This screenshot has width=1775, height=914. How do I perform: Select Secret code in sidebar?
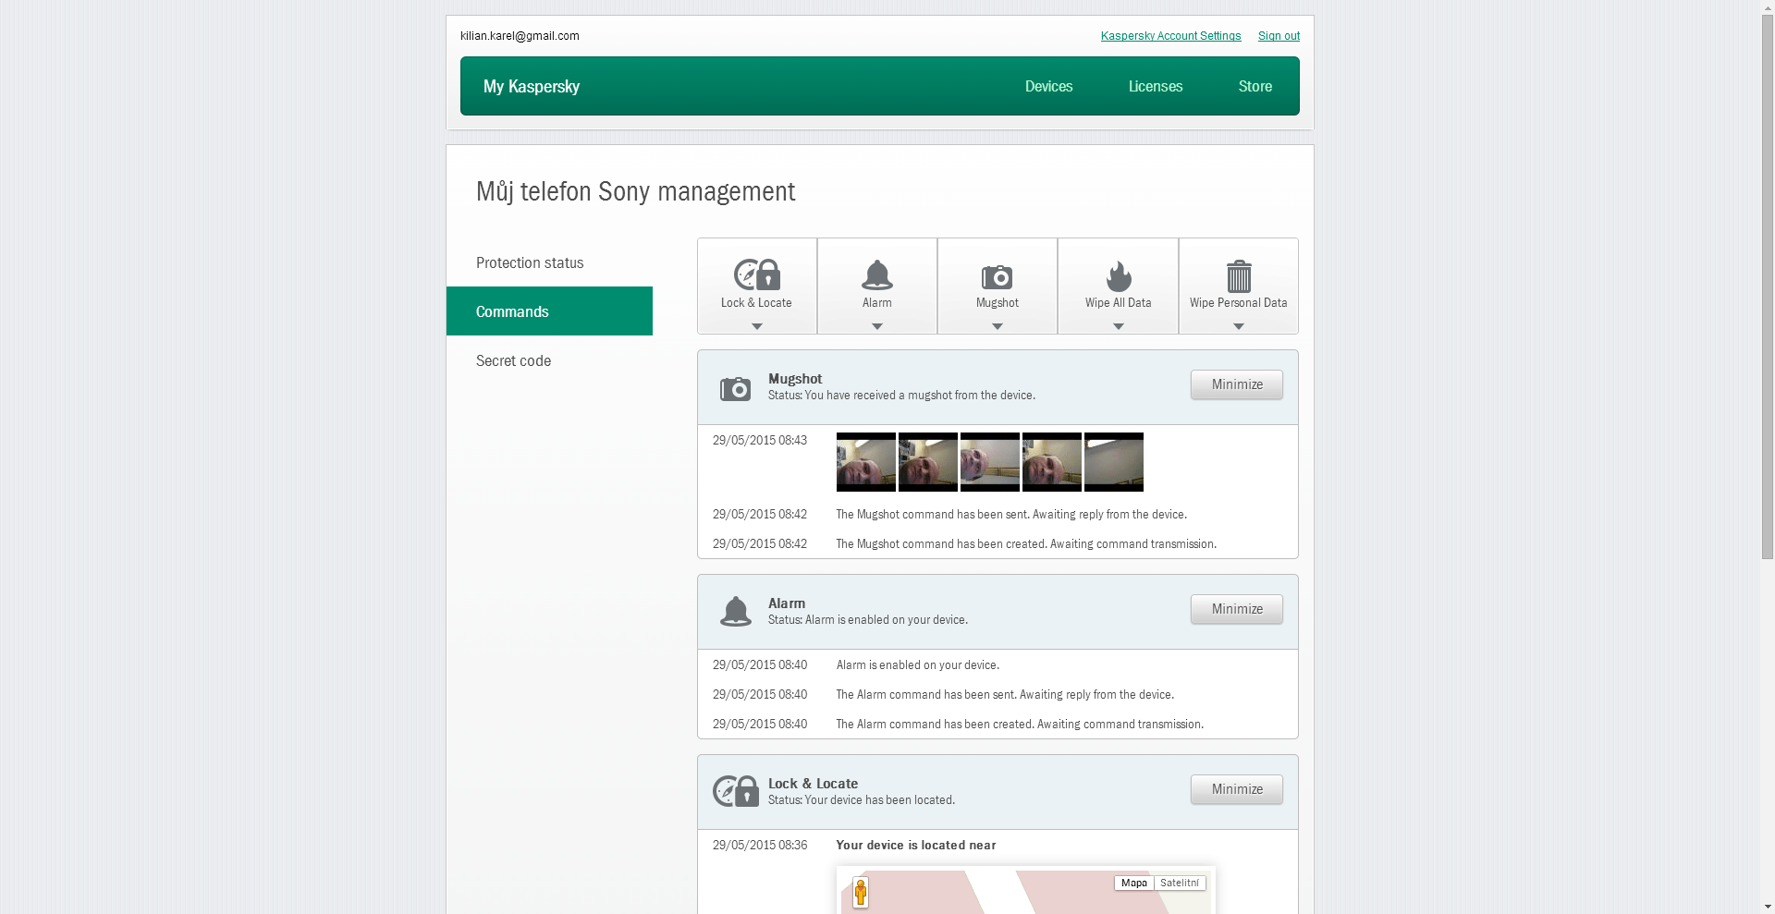click(549, 360)
